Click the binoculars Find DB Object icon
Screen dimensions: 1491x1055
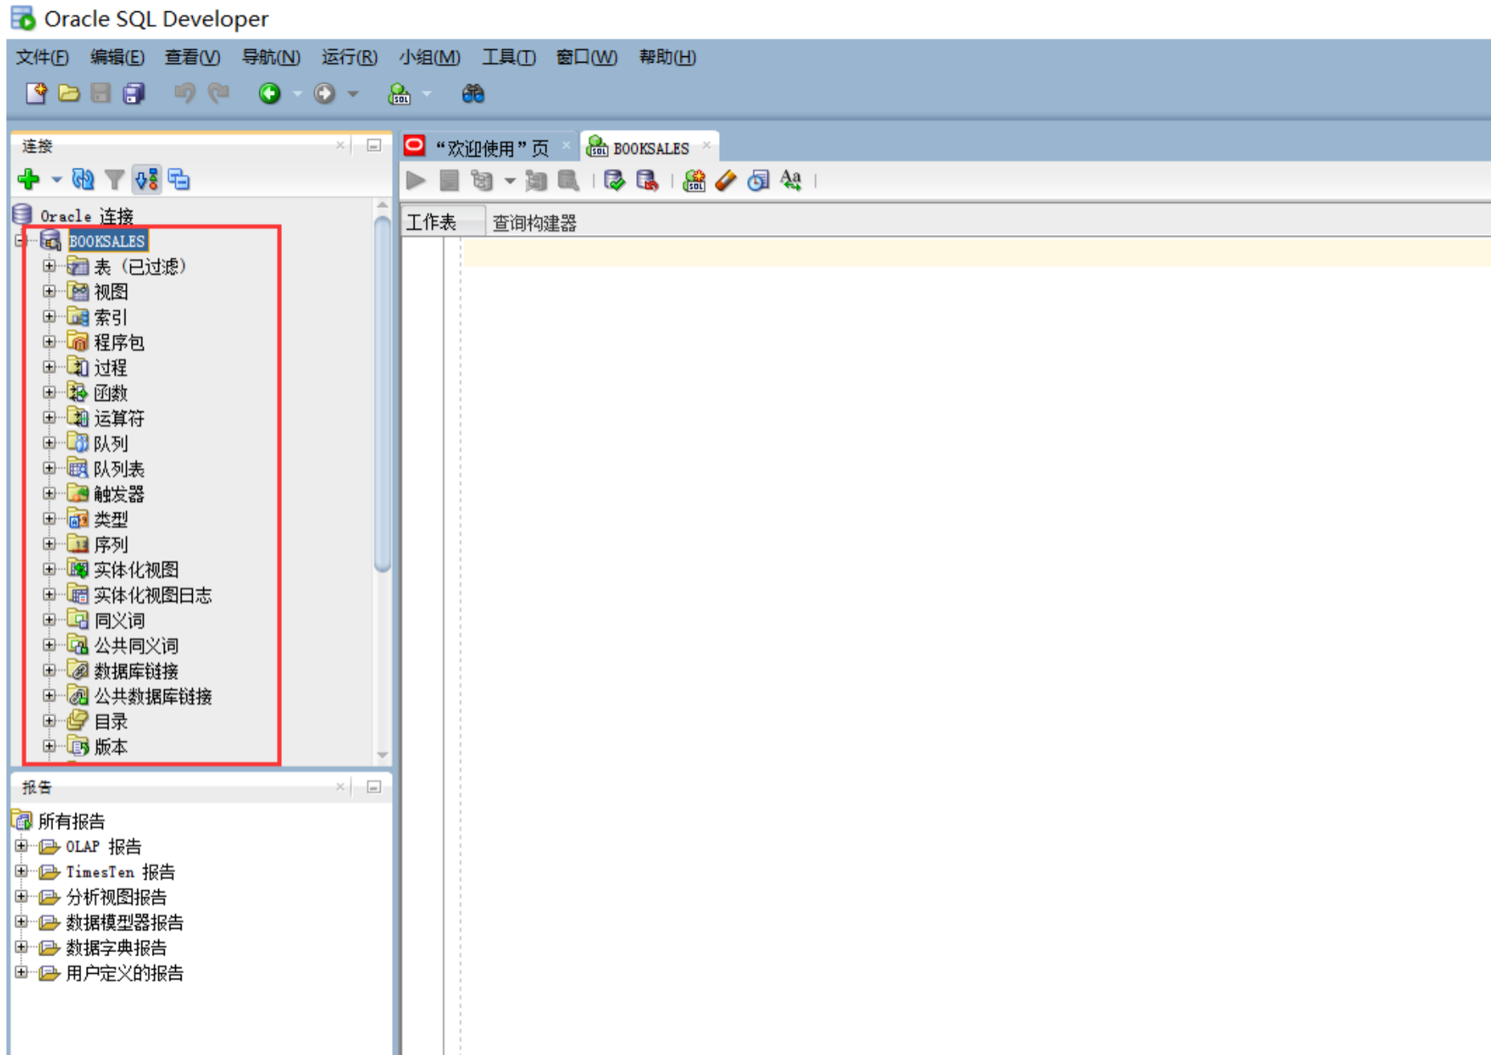[472, 93]
